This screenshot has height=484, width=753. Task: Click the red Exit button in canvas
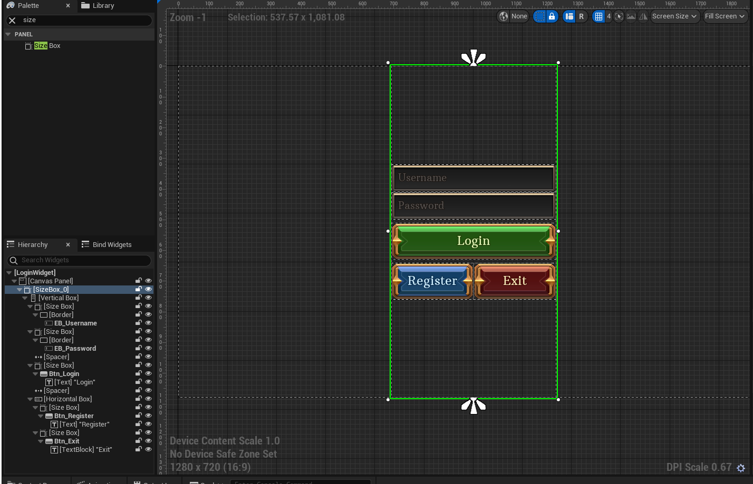tap(515, 281)
